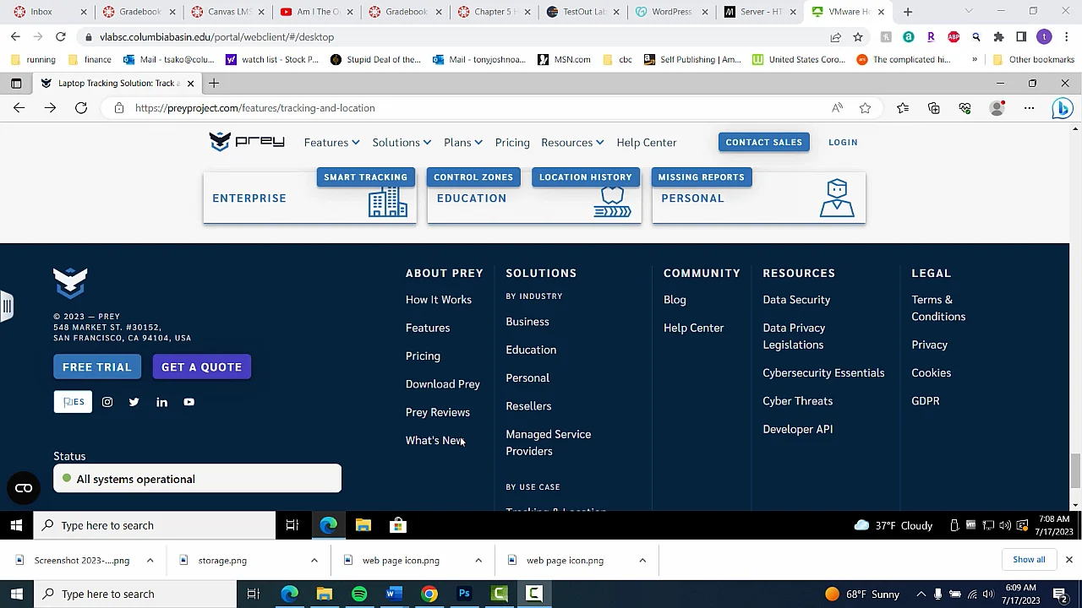This screenshot has height=608, width=1082.
Task: Open the Bing sidebar icon in Edge
Action: click(1063, 108)
